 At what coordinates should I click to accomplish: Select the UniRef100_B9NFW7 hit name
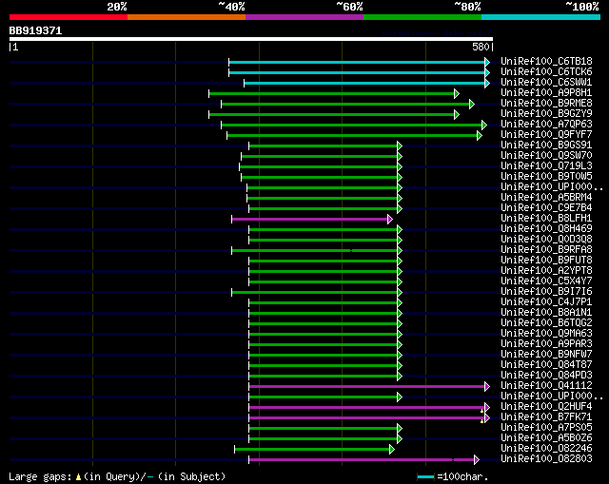(546, 355)
